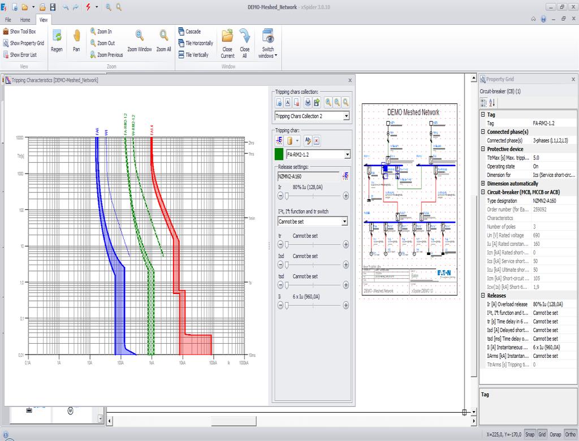The height and width of the screenshot is (441, 579).
Task: Open dropdown arrow next to lightning icon
Action: click(x=97, y=7)
